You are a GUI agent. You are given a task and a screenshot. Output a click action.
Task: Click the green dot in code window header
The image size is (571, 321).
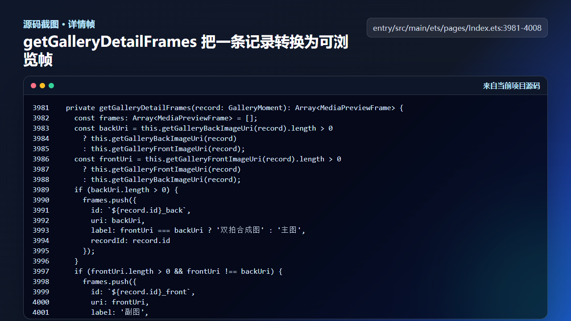click(x=51, y=86)
